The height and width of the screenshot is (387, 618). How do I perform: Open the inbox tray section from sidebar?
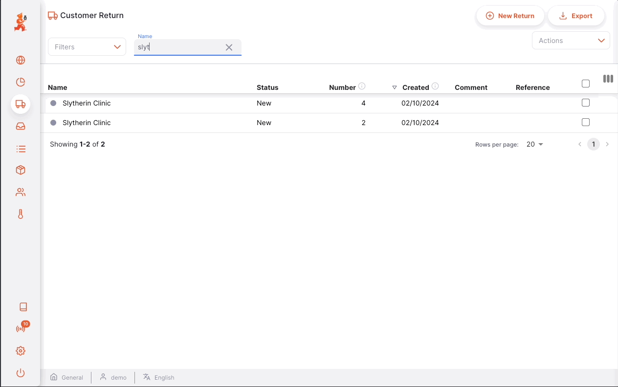(20, 126)
